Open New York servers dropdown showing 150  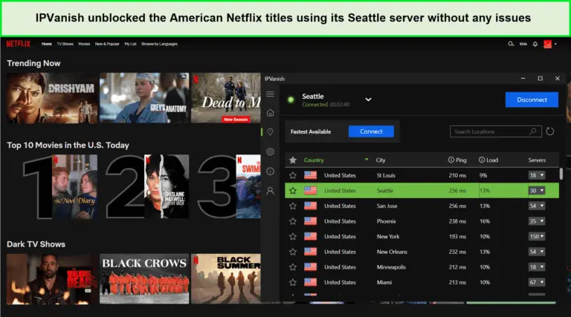[536, 236]
